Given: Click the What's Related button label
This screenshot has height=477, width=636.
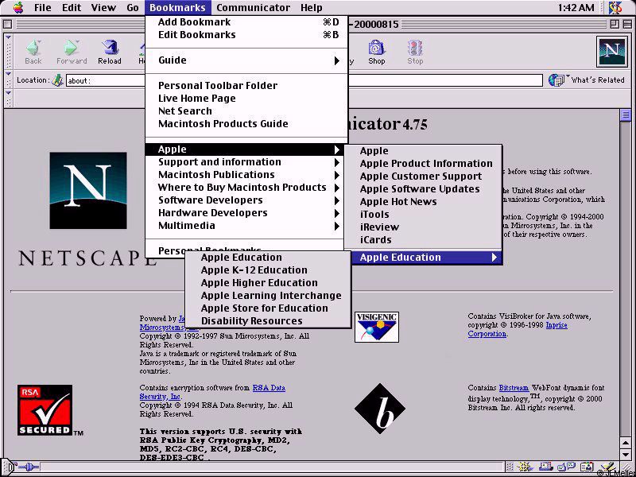Looking at the screenshot, I should pos(598,80).
